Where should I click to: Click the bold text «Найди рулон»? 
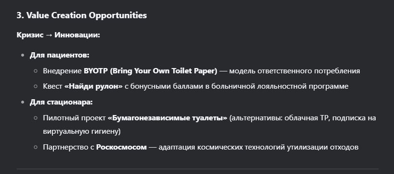click(x=93, y=86)
